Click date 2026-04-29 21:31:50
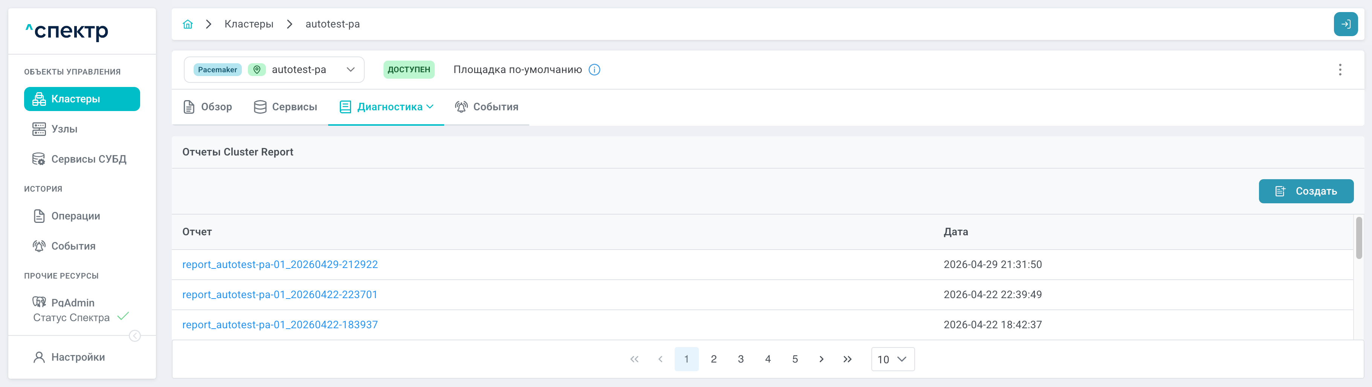 tap(993, 265)
